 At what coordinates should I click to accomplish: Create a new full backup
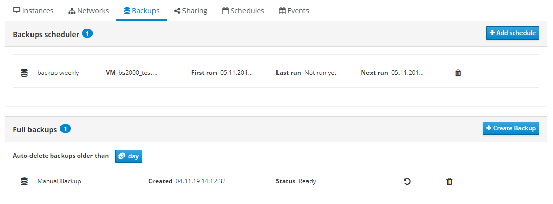click(511, 128)
